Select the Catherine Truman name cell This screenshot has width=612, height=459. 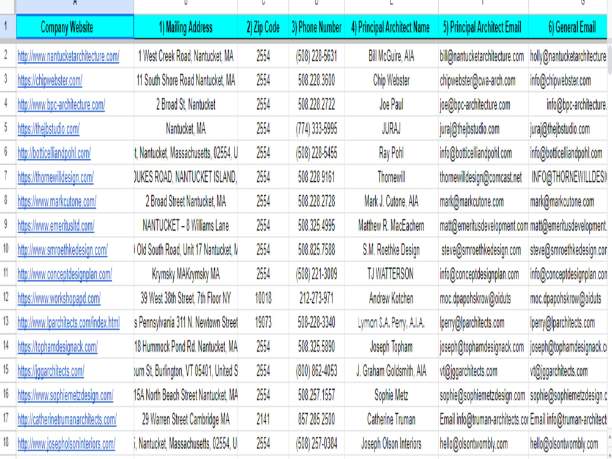pyautogui.click(x=391, y=420)
